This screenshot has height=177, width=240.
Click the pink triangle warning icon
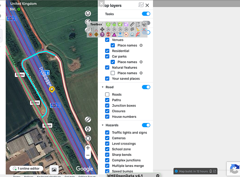tap(114, 35)
